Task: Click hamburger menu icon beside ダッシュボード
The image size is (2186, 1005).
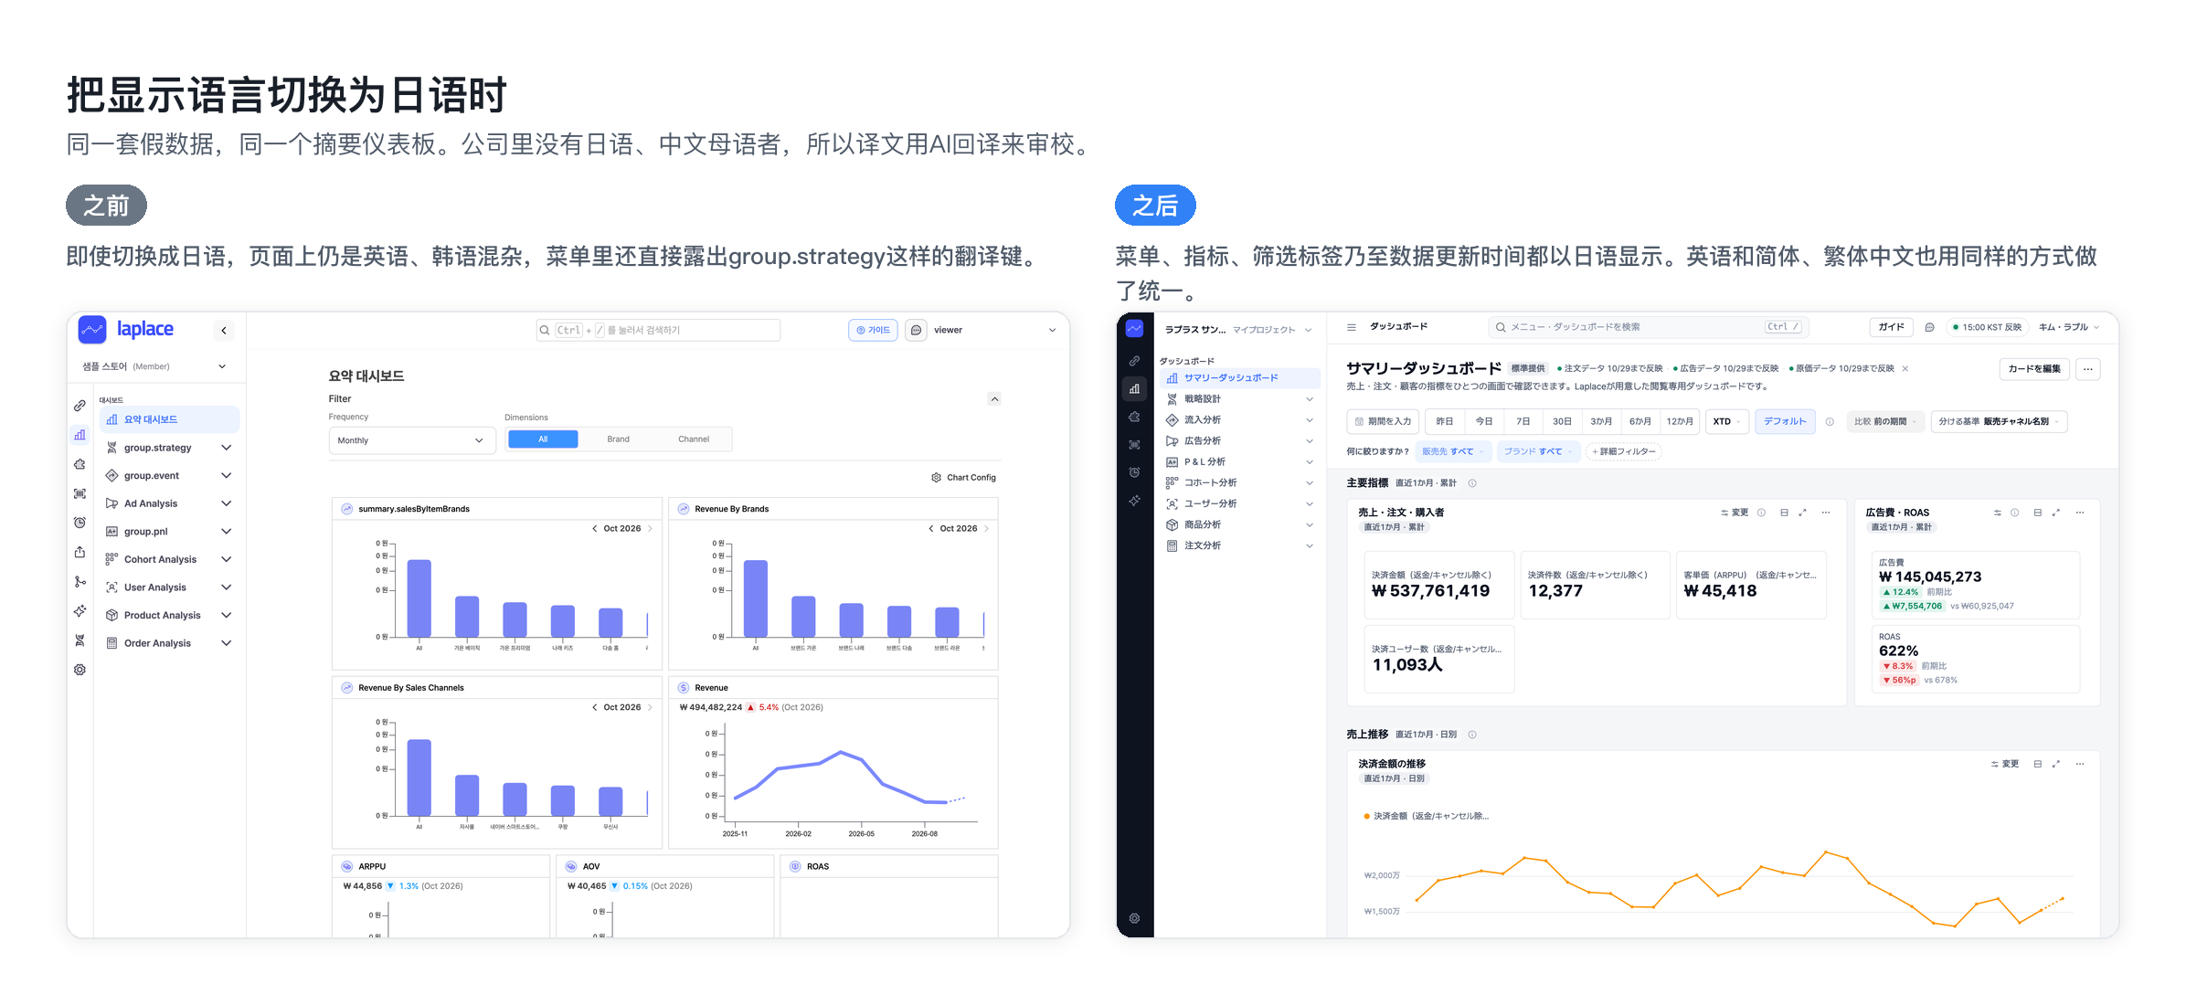Action: (1352, 327)
